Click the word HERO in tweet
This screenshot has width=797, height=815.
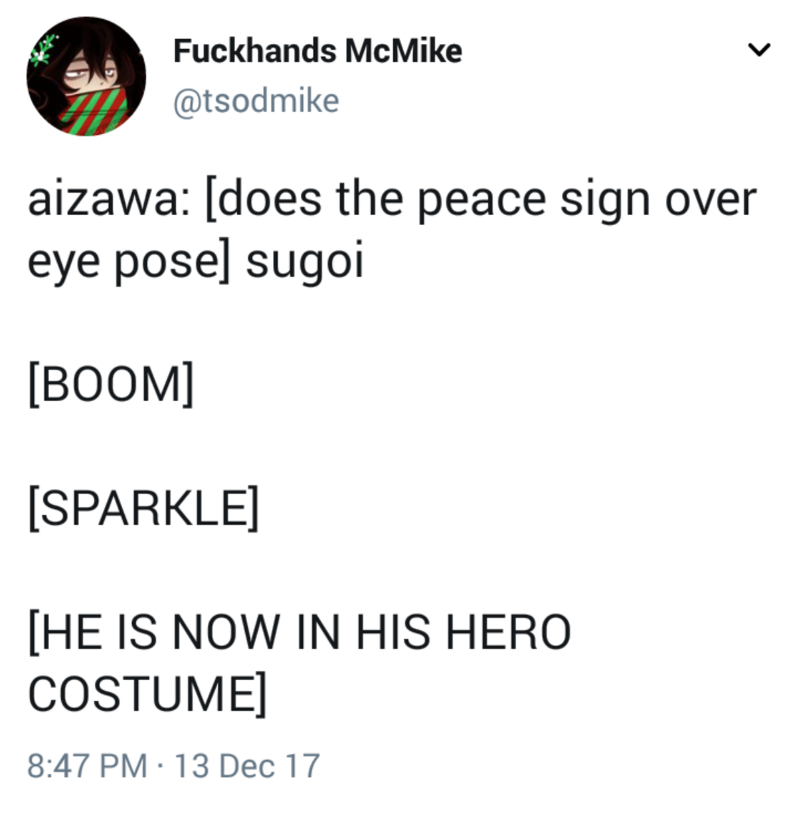click(x=508, y=632)
